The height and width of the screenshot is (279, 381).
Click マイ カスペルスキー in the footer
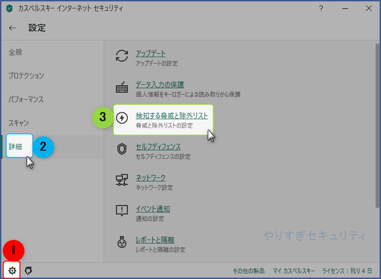coord(294,271)
